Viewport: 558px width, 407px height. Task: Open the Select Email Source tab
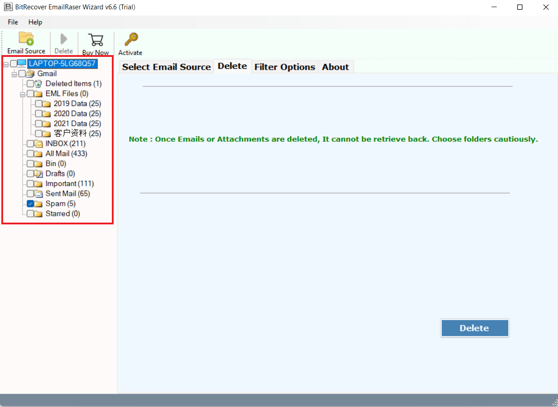[x=166, y=67]
